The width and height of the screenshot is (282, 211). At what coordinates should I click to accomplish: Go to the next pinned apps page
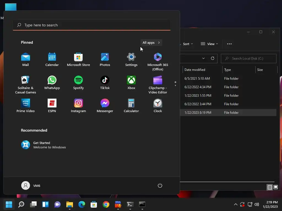point(175,85)
